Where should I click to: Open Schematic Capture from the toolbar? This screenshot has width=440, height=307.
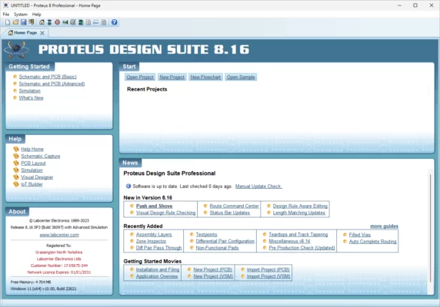click(49, 22)
